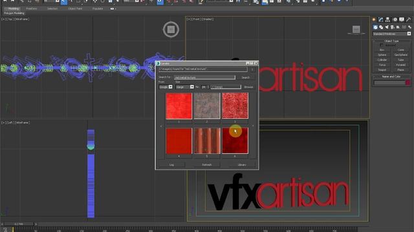Click the Browse button in dialog

[x=248, y=87]
